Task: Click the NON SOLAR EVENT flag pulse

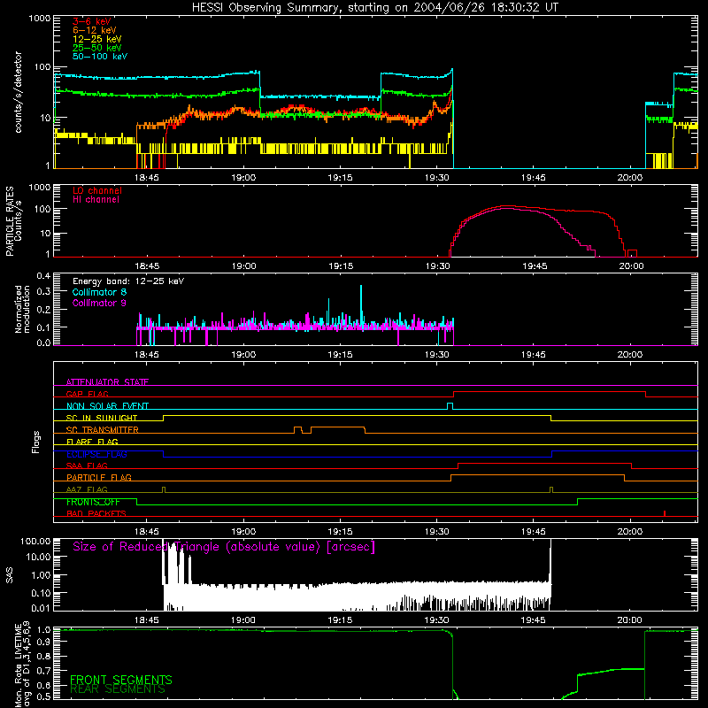Action: pyautogui.click(x=450, y=406)
